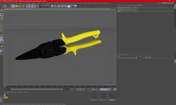The height and width of the screenshot is (105, 176).
Task: Go to end of animation
Action: click(x=89, y=90)
